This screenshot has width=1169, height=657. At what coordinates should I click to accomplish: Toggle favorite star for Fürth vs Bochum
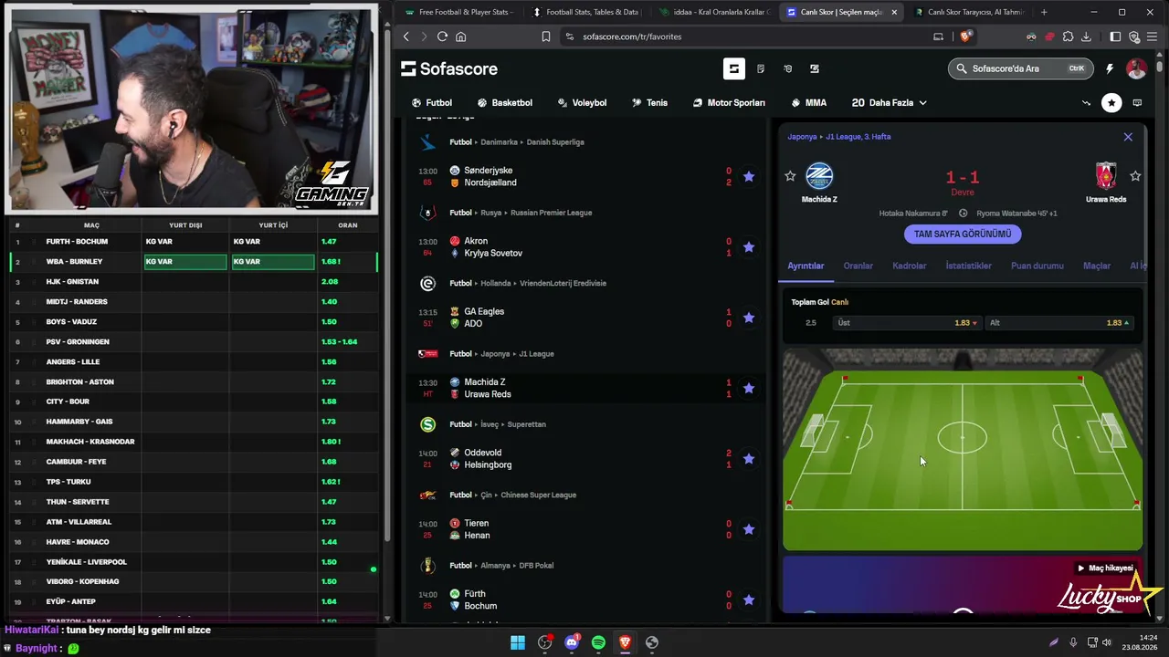point(749,600)
